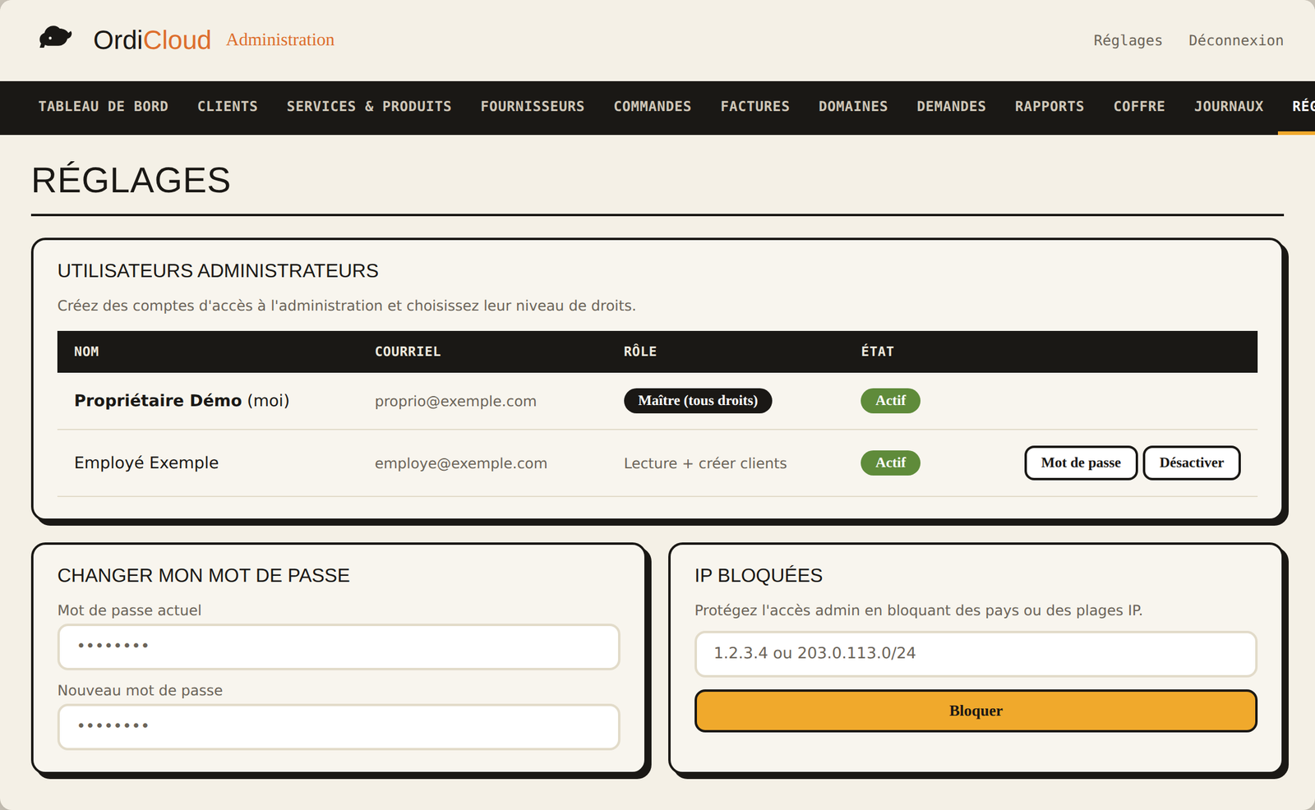Image resolution: width=1315 pixels, height=810 pixels.
Task: Select the employe@exemple.com email
Action: point(461,463)
